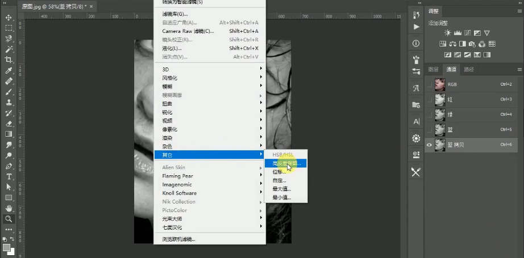Select the History Brush tool
Image resolution: width=524 pixels, height=258 pixels.
coord(9,113)
